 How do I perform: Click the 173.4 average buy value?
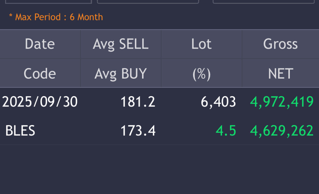[x=138, y=131]
